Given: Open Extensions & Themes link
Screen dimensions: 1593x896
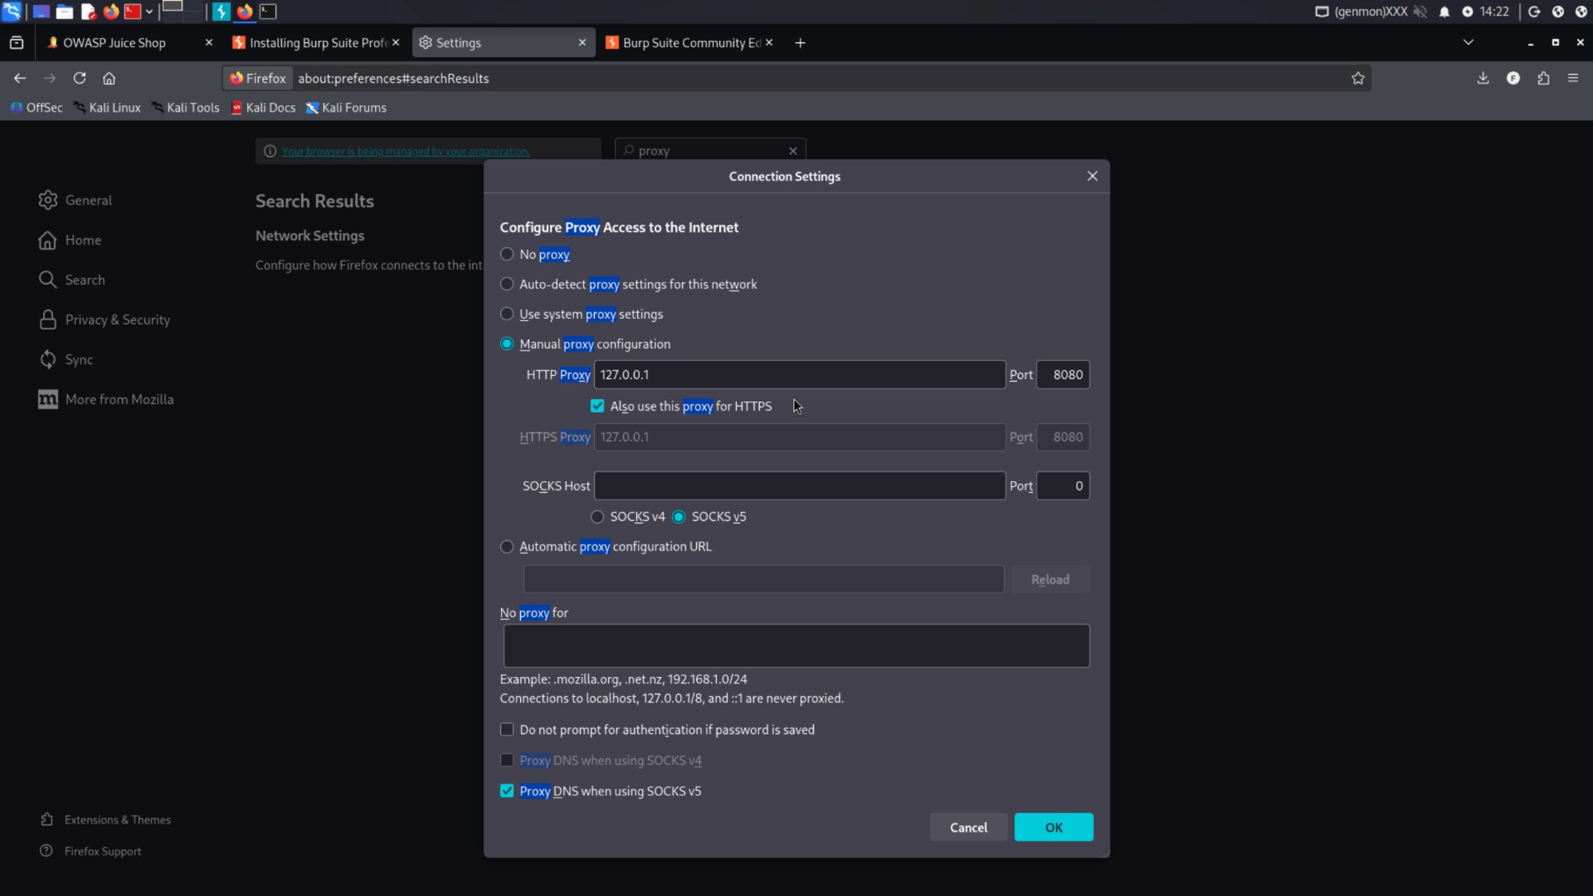Looking at the screenshot, I should (x=105, y=820).
